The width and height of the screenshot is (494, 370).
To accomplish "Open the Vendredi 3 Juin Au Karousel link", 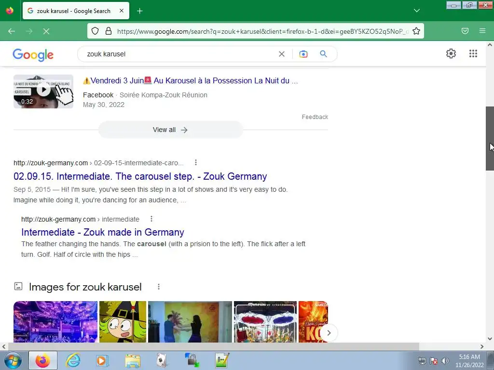I will [190, 80].
